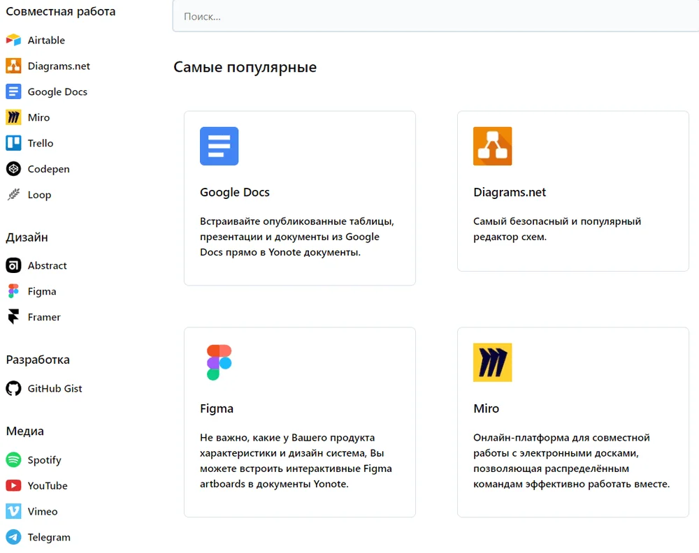Open Loop in the sidebar list
The image size is (699, 553).
[x=39, y=195]
